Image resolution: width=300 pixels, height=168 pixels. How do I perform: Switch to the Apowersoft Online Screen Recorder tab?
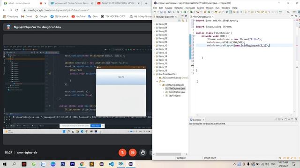72,3
